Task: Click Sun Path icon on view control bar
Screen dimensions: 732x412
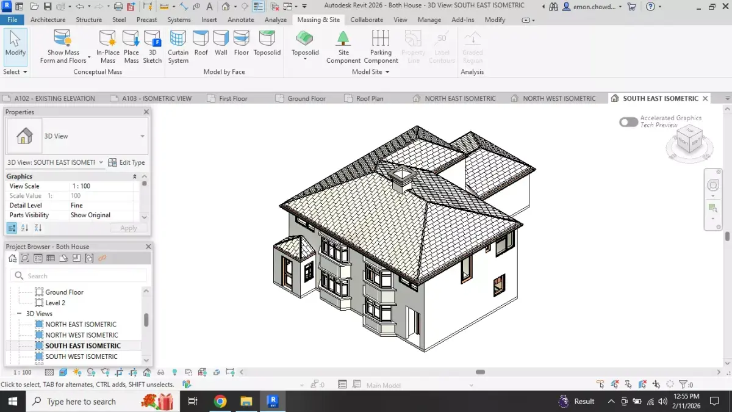Action: (x=77, y=372)
